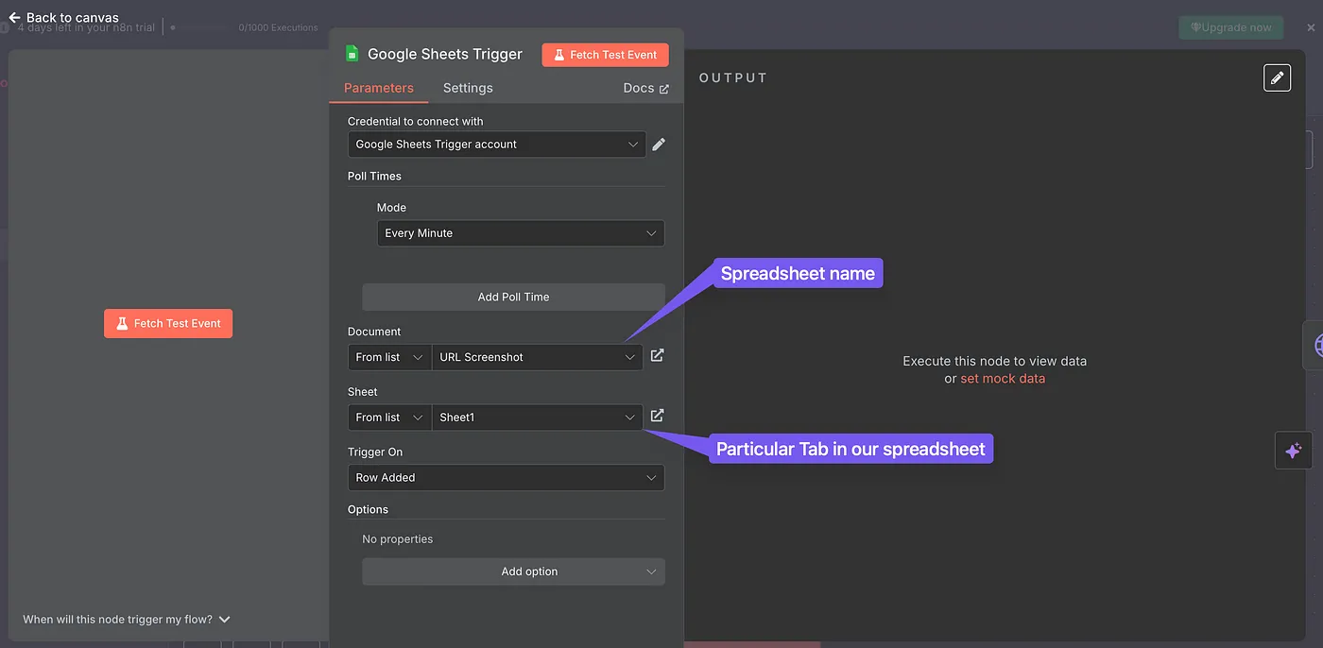Click the Add Poll Time button
This screenshot has height=648, width=1323.
click(513, 297)
